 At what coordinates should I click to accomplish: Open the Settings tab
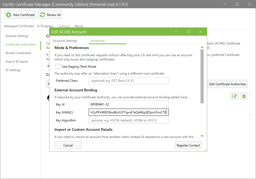(64, 26)
